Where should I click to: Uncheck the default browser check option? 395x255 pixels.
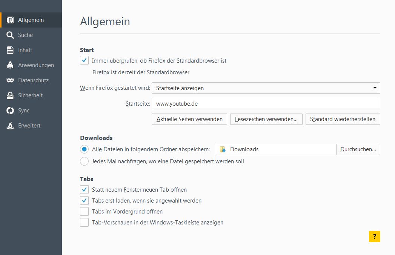click(85, 60)
